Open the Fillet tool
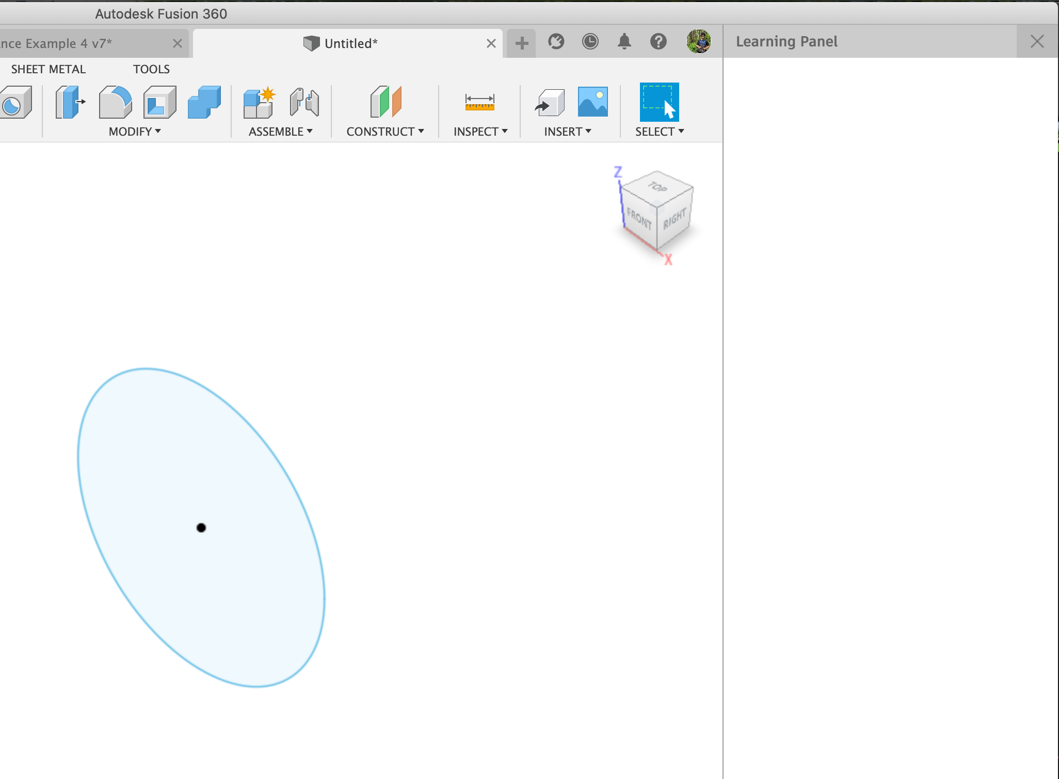The width and height of the screenshot is (1059, 779). coord(115,102)
